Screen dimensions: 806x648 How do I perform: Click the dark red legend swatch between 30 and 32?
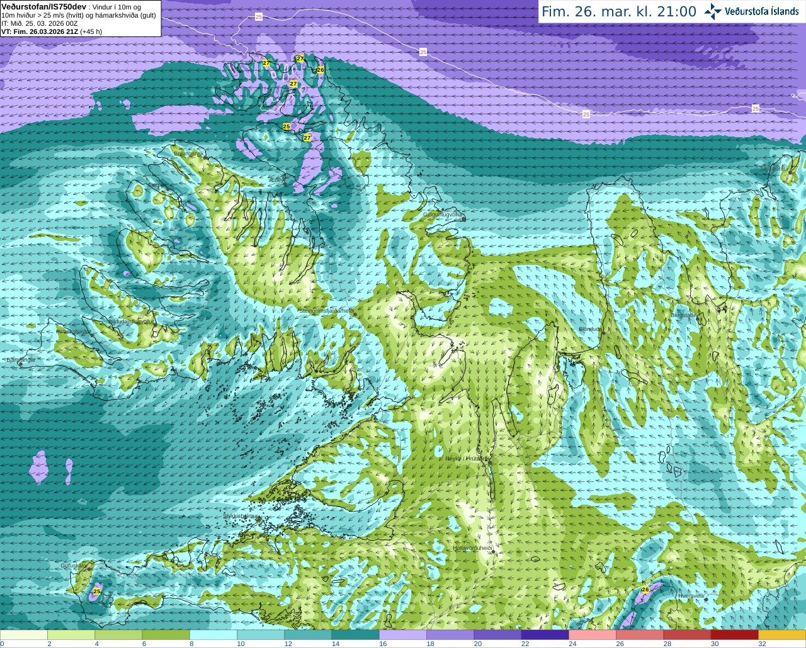point(734,635)
